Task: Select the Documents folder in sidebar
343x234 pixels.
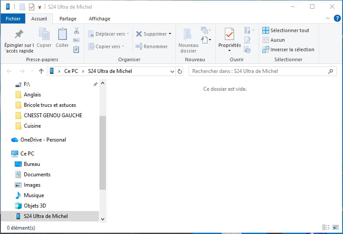Action: coord(37,175)
